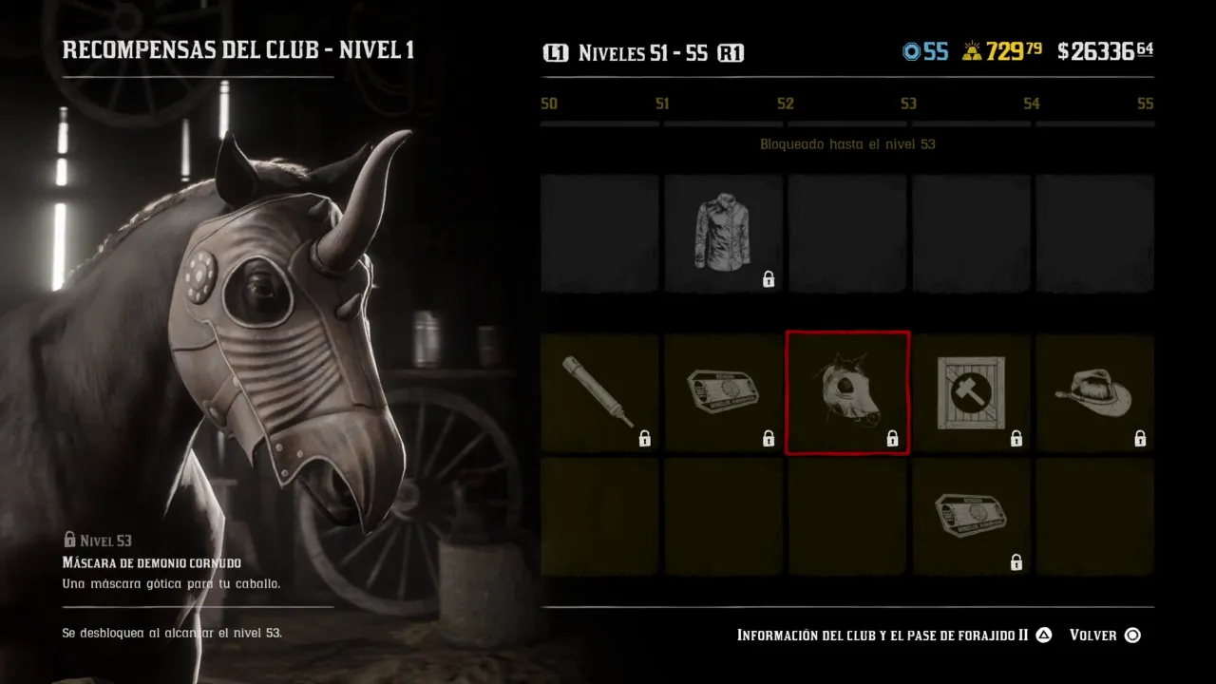This screenshot has height=684, width=1216.
Task: Select the telescope-shaped reward tile
Action: point(599,393)
